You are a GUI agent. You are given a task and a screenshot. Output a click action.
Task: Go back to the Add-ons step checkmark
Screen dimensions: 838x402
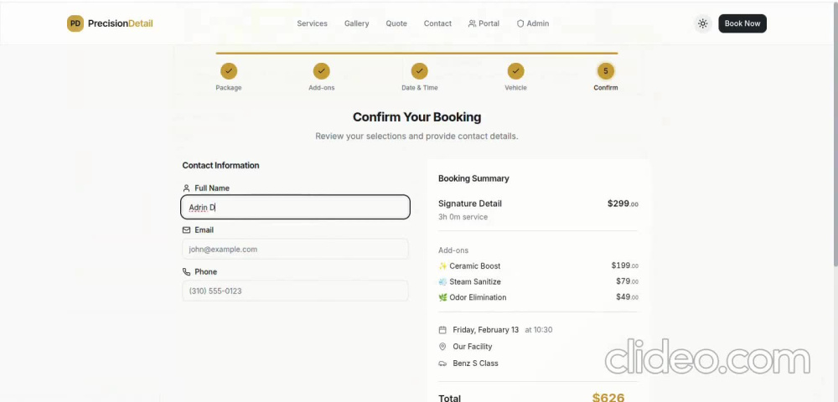321,70
